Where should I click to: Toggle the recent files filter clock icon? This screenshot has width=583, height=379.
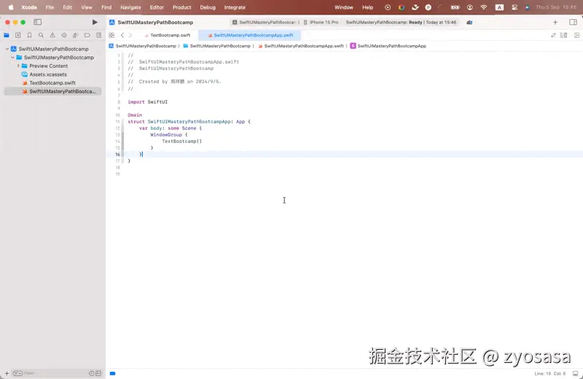tap(92, 373)
